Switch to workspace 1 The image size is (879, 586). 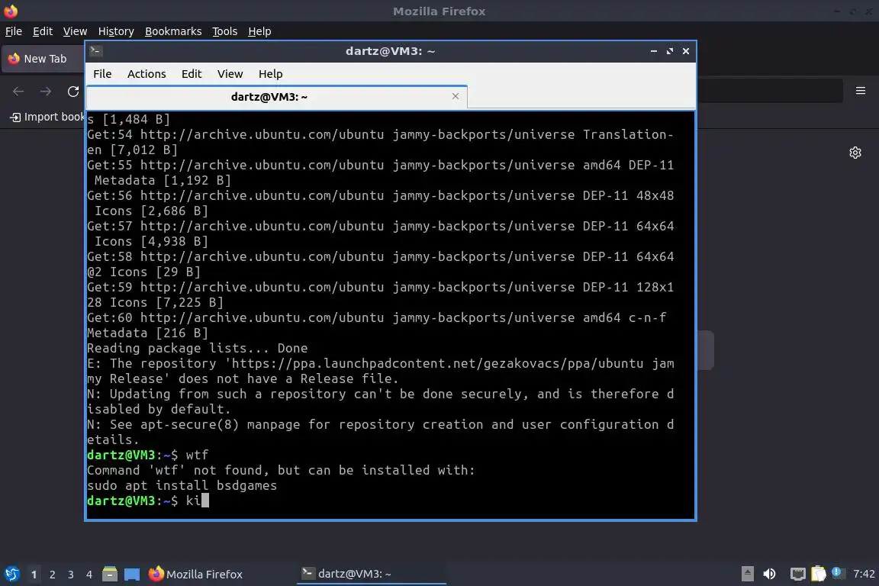[34, 575]
